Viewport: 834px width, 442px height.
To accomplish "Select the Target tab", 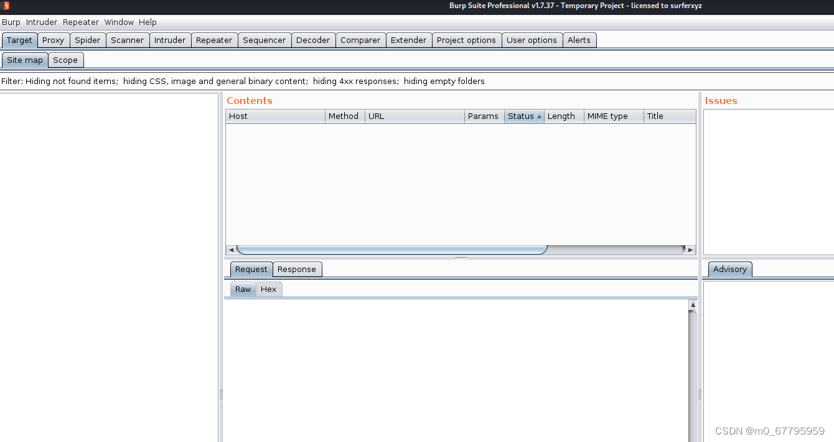I will pos(19,40).
